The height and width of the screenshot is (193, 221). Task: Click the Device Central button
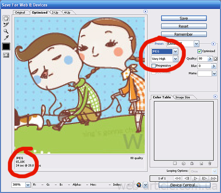pos(184,185)
